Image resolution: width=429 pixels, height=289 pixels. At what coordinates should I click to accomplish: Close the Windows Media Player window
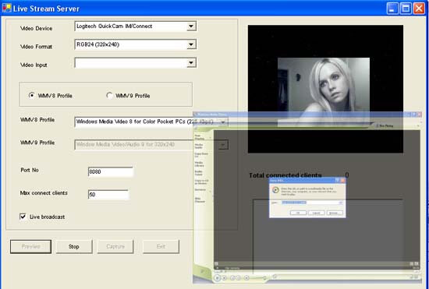pyautogui.click(x=419, y=115)
